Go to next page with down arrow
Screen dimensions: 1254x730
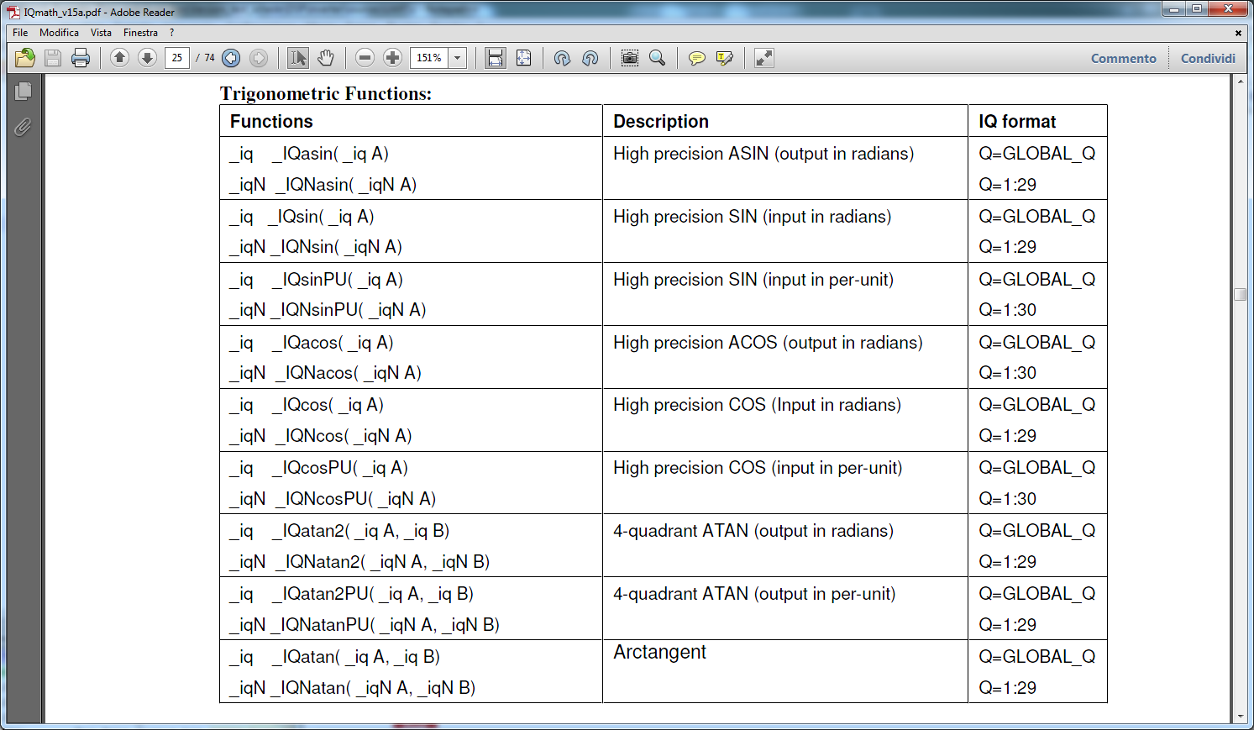click(x=147, y=58)
